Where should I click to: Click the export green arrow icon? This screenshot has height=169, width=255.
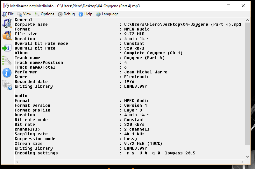pyautogui.click(x=7, y=48)
